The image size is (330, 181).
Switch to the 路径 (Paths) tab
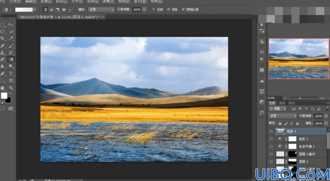[x=292, y=103]
